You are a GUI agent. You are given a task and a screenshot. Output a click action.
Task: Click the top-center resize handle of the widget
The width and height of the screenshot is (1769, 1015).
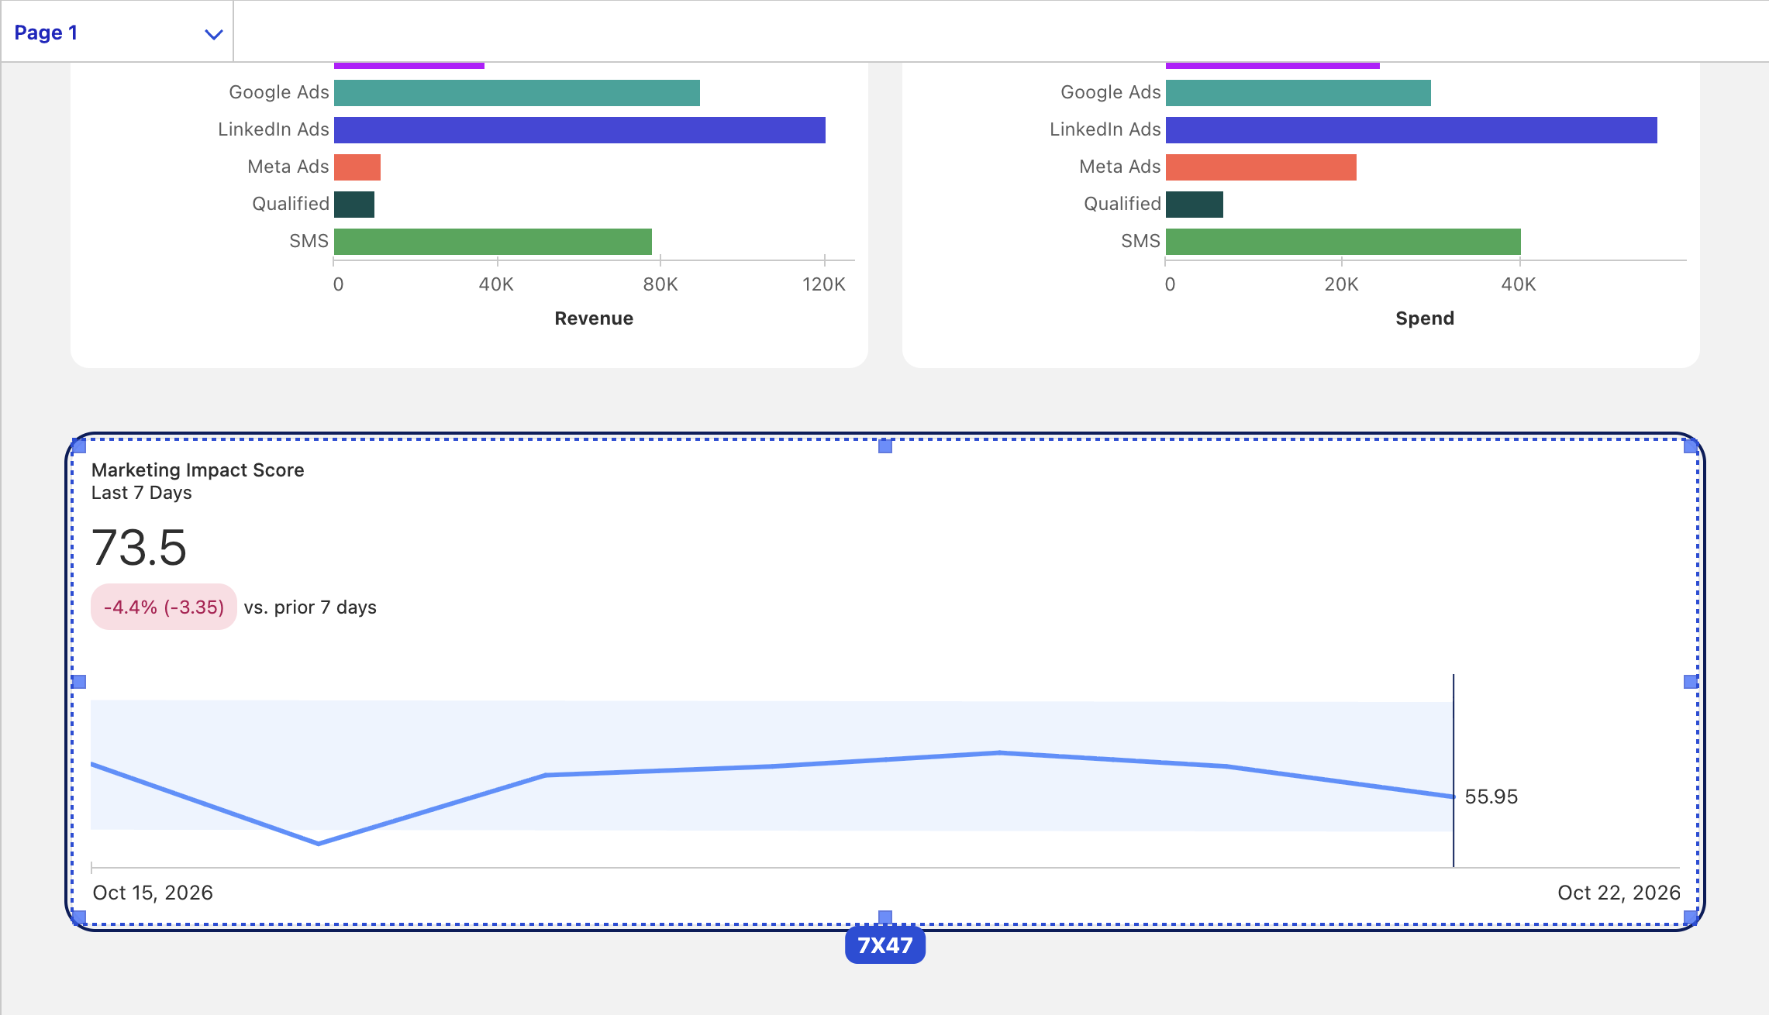885,446
